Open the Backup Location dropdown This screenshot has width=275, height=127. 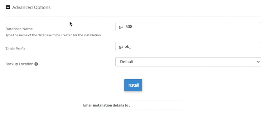click(x=188, y=62)
